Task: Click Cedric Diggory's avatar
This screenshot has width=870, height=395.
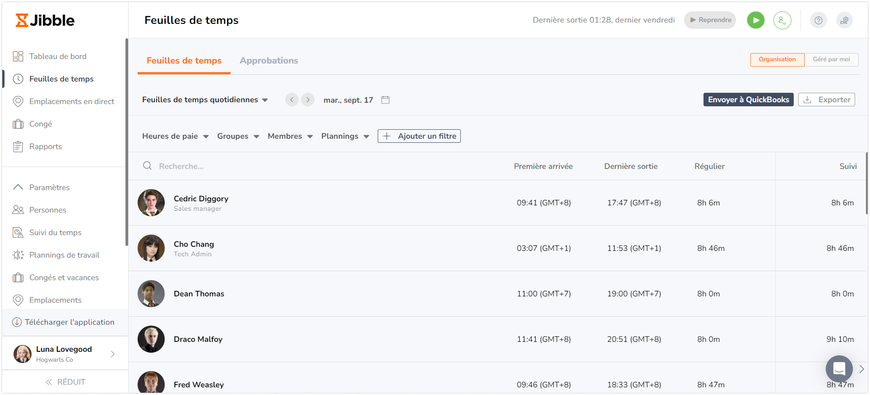Action: coord(151,203)
